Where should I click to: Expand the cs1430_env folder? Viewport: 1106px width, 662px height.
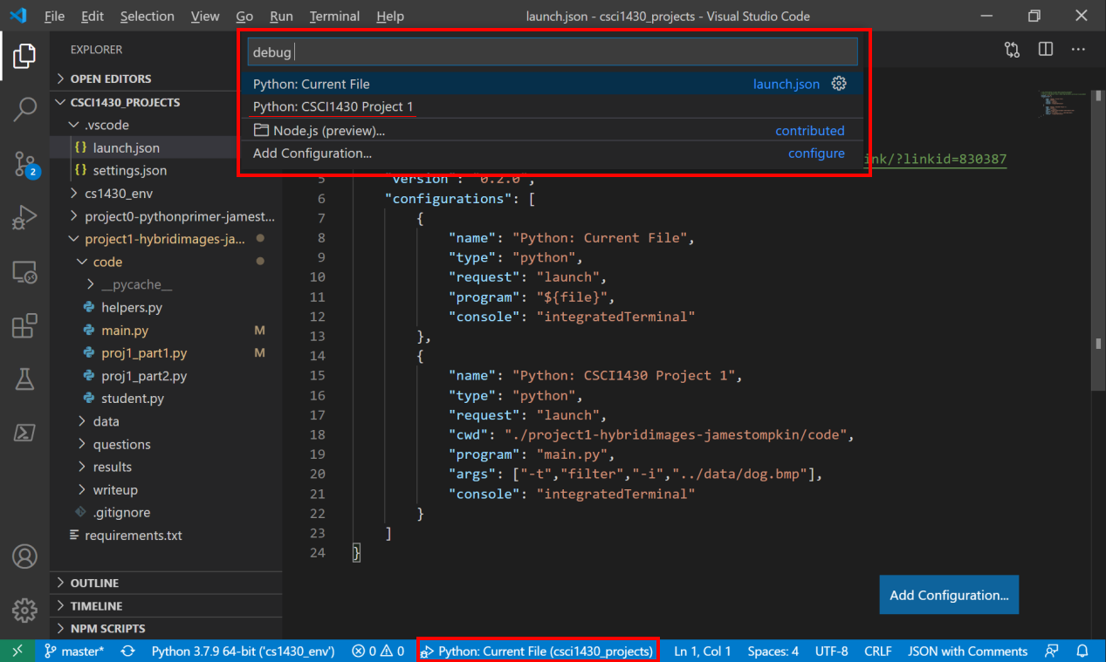(118, 193)
